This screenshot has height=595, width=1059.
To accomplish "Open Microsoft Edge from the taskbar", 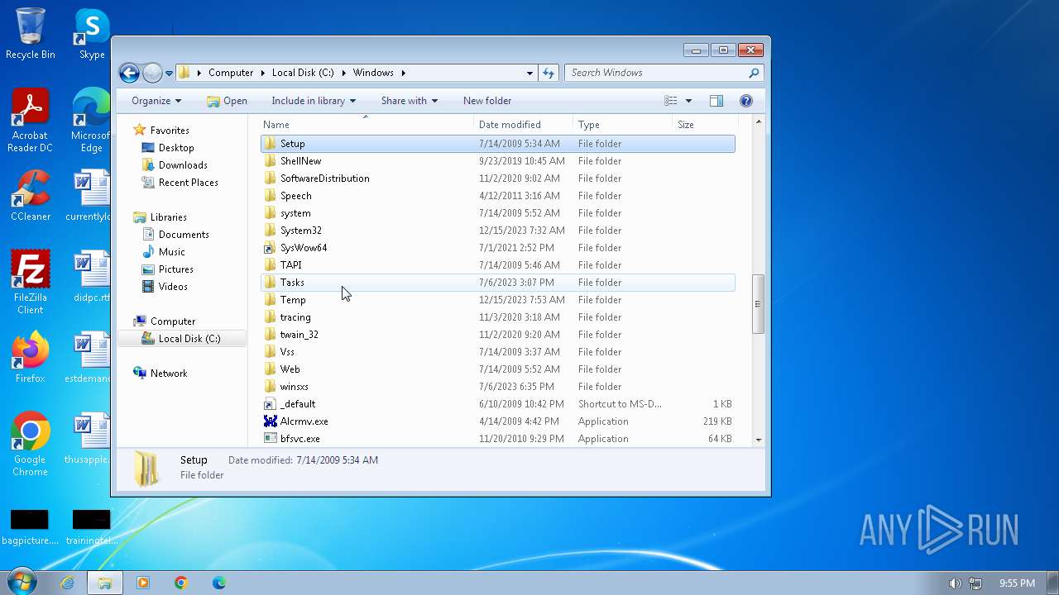I will pos(219,583).
